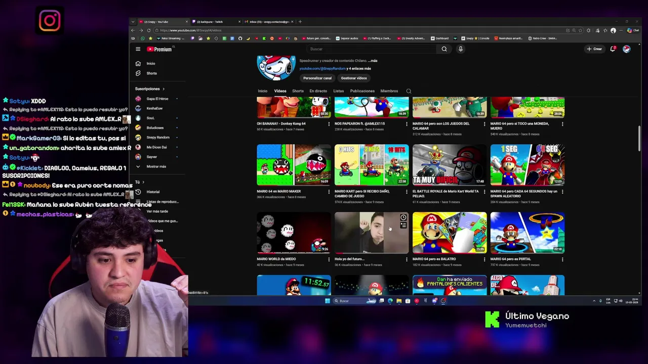This screenshot has height=364, width=648.
Task: Show hidden system tray icons
Action: point(594,301)
